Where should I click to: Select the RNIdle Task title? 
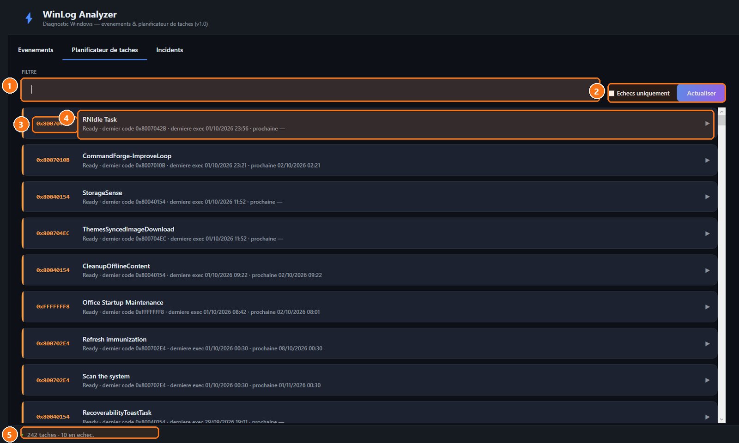point(100,120)
